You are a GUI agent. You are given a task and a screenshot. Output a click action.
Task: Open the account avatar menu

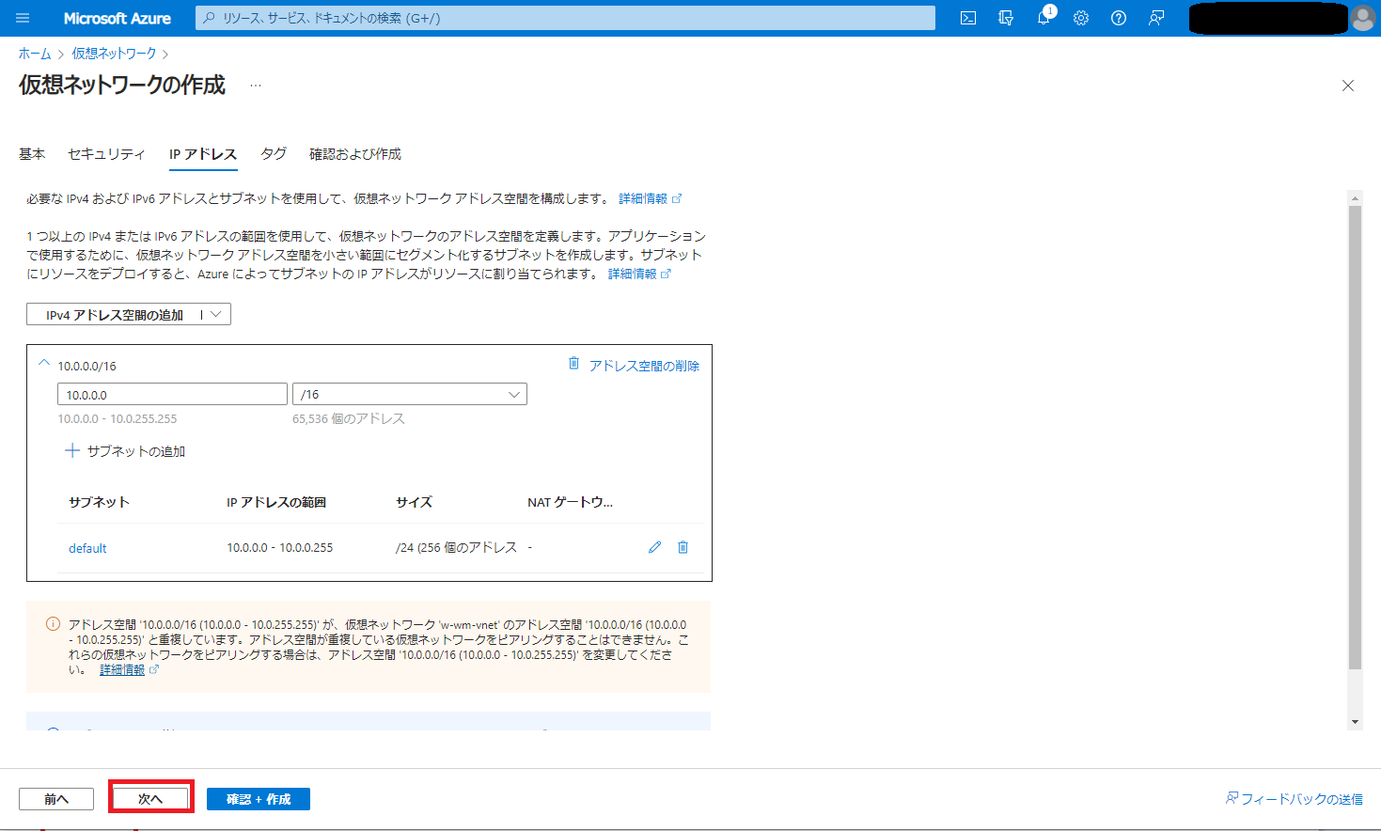[1362, 18]
